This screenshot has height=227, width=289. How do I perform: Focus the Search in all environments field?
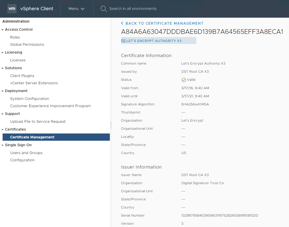(x=133, y=9)
